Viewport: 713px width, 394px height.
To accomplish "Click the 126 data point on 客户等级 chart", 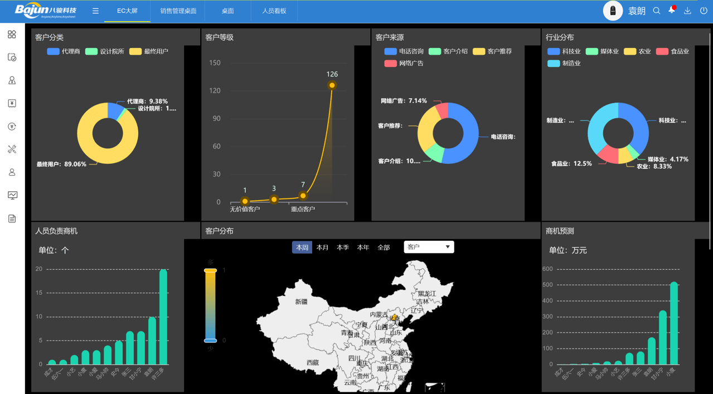I will tap(332, 85).
